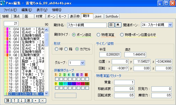This screenshot has width=176, height=105.
Task: Select list row 17 : G1 左足
Action: (x=24, y=81)
